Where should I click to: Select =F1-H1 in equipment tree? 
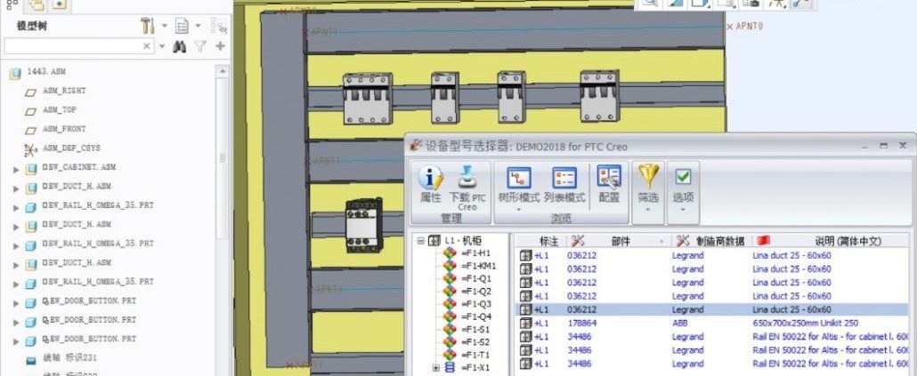(x=475, y=252)
